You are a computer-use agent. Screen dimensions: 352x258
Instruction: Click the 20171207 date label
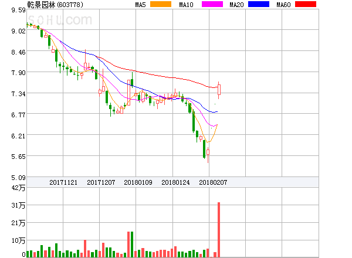[x=101, y=182]
